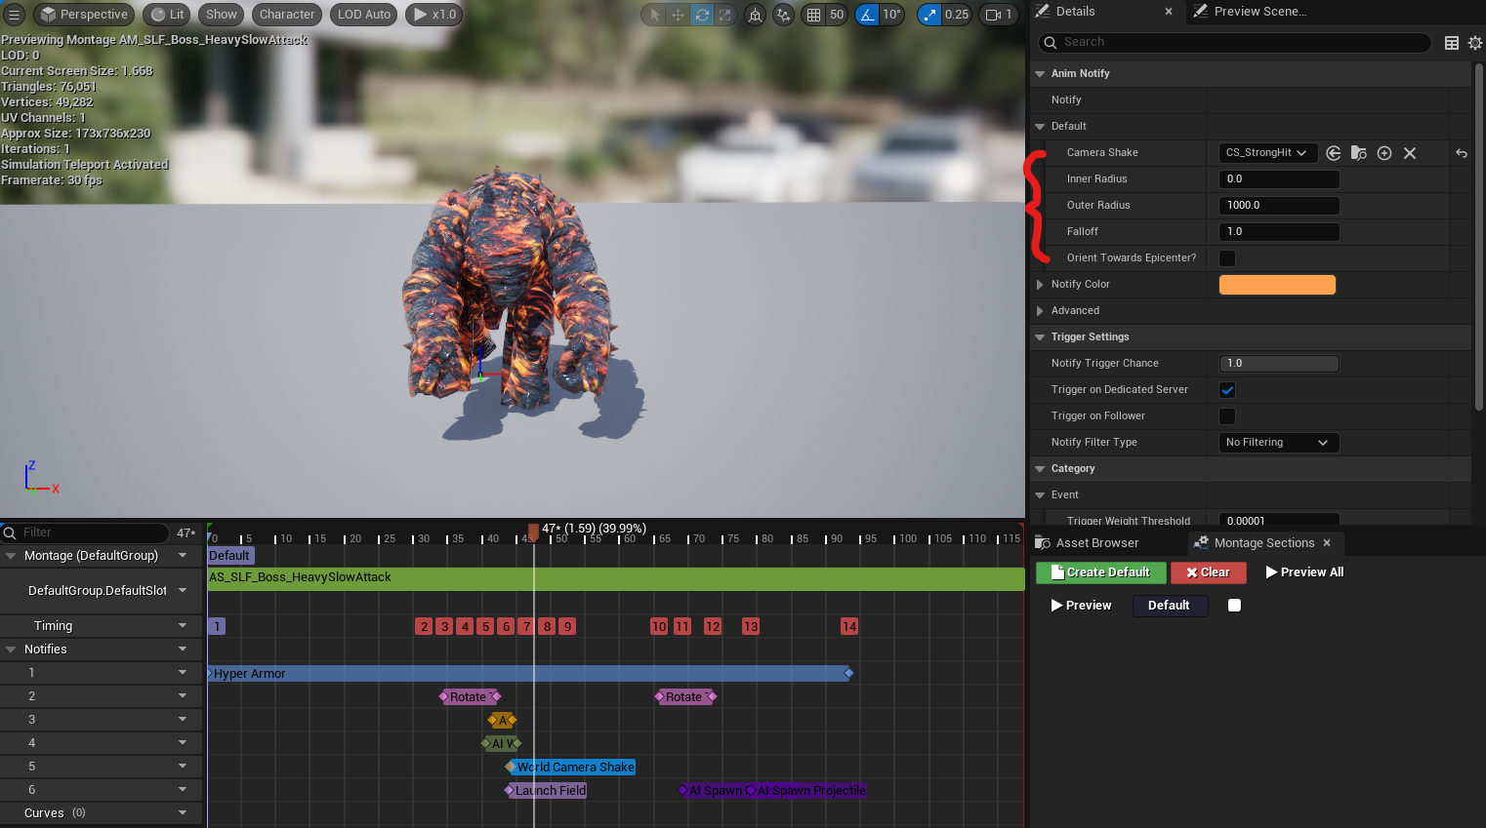1486x828 pixels.
Task: Enable Trigger on Follower checkbox
Action: tap(1227, 416)
